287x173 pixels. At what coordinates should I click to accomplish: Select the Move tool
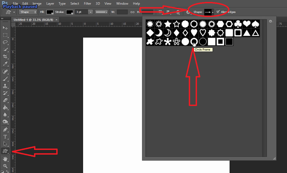tap(5, 28)
